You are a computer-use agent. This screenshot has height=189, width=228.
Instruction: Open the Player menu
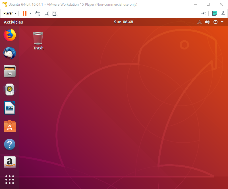pyautogui.click(x=10, y=13)
